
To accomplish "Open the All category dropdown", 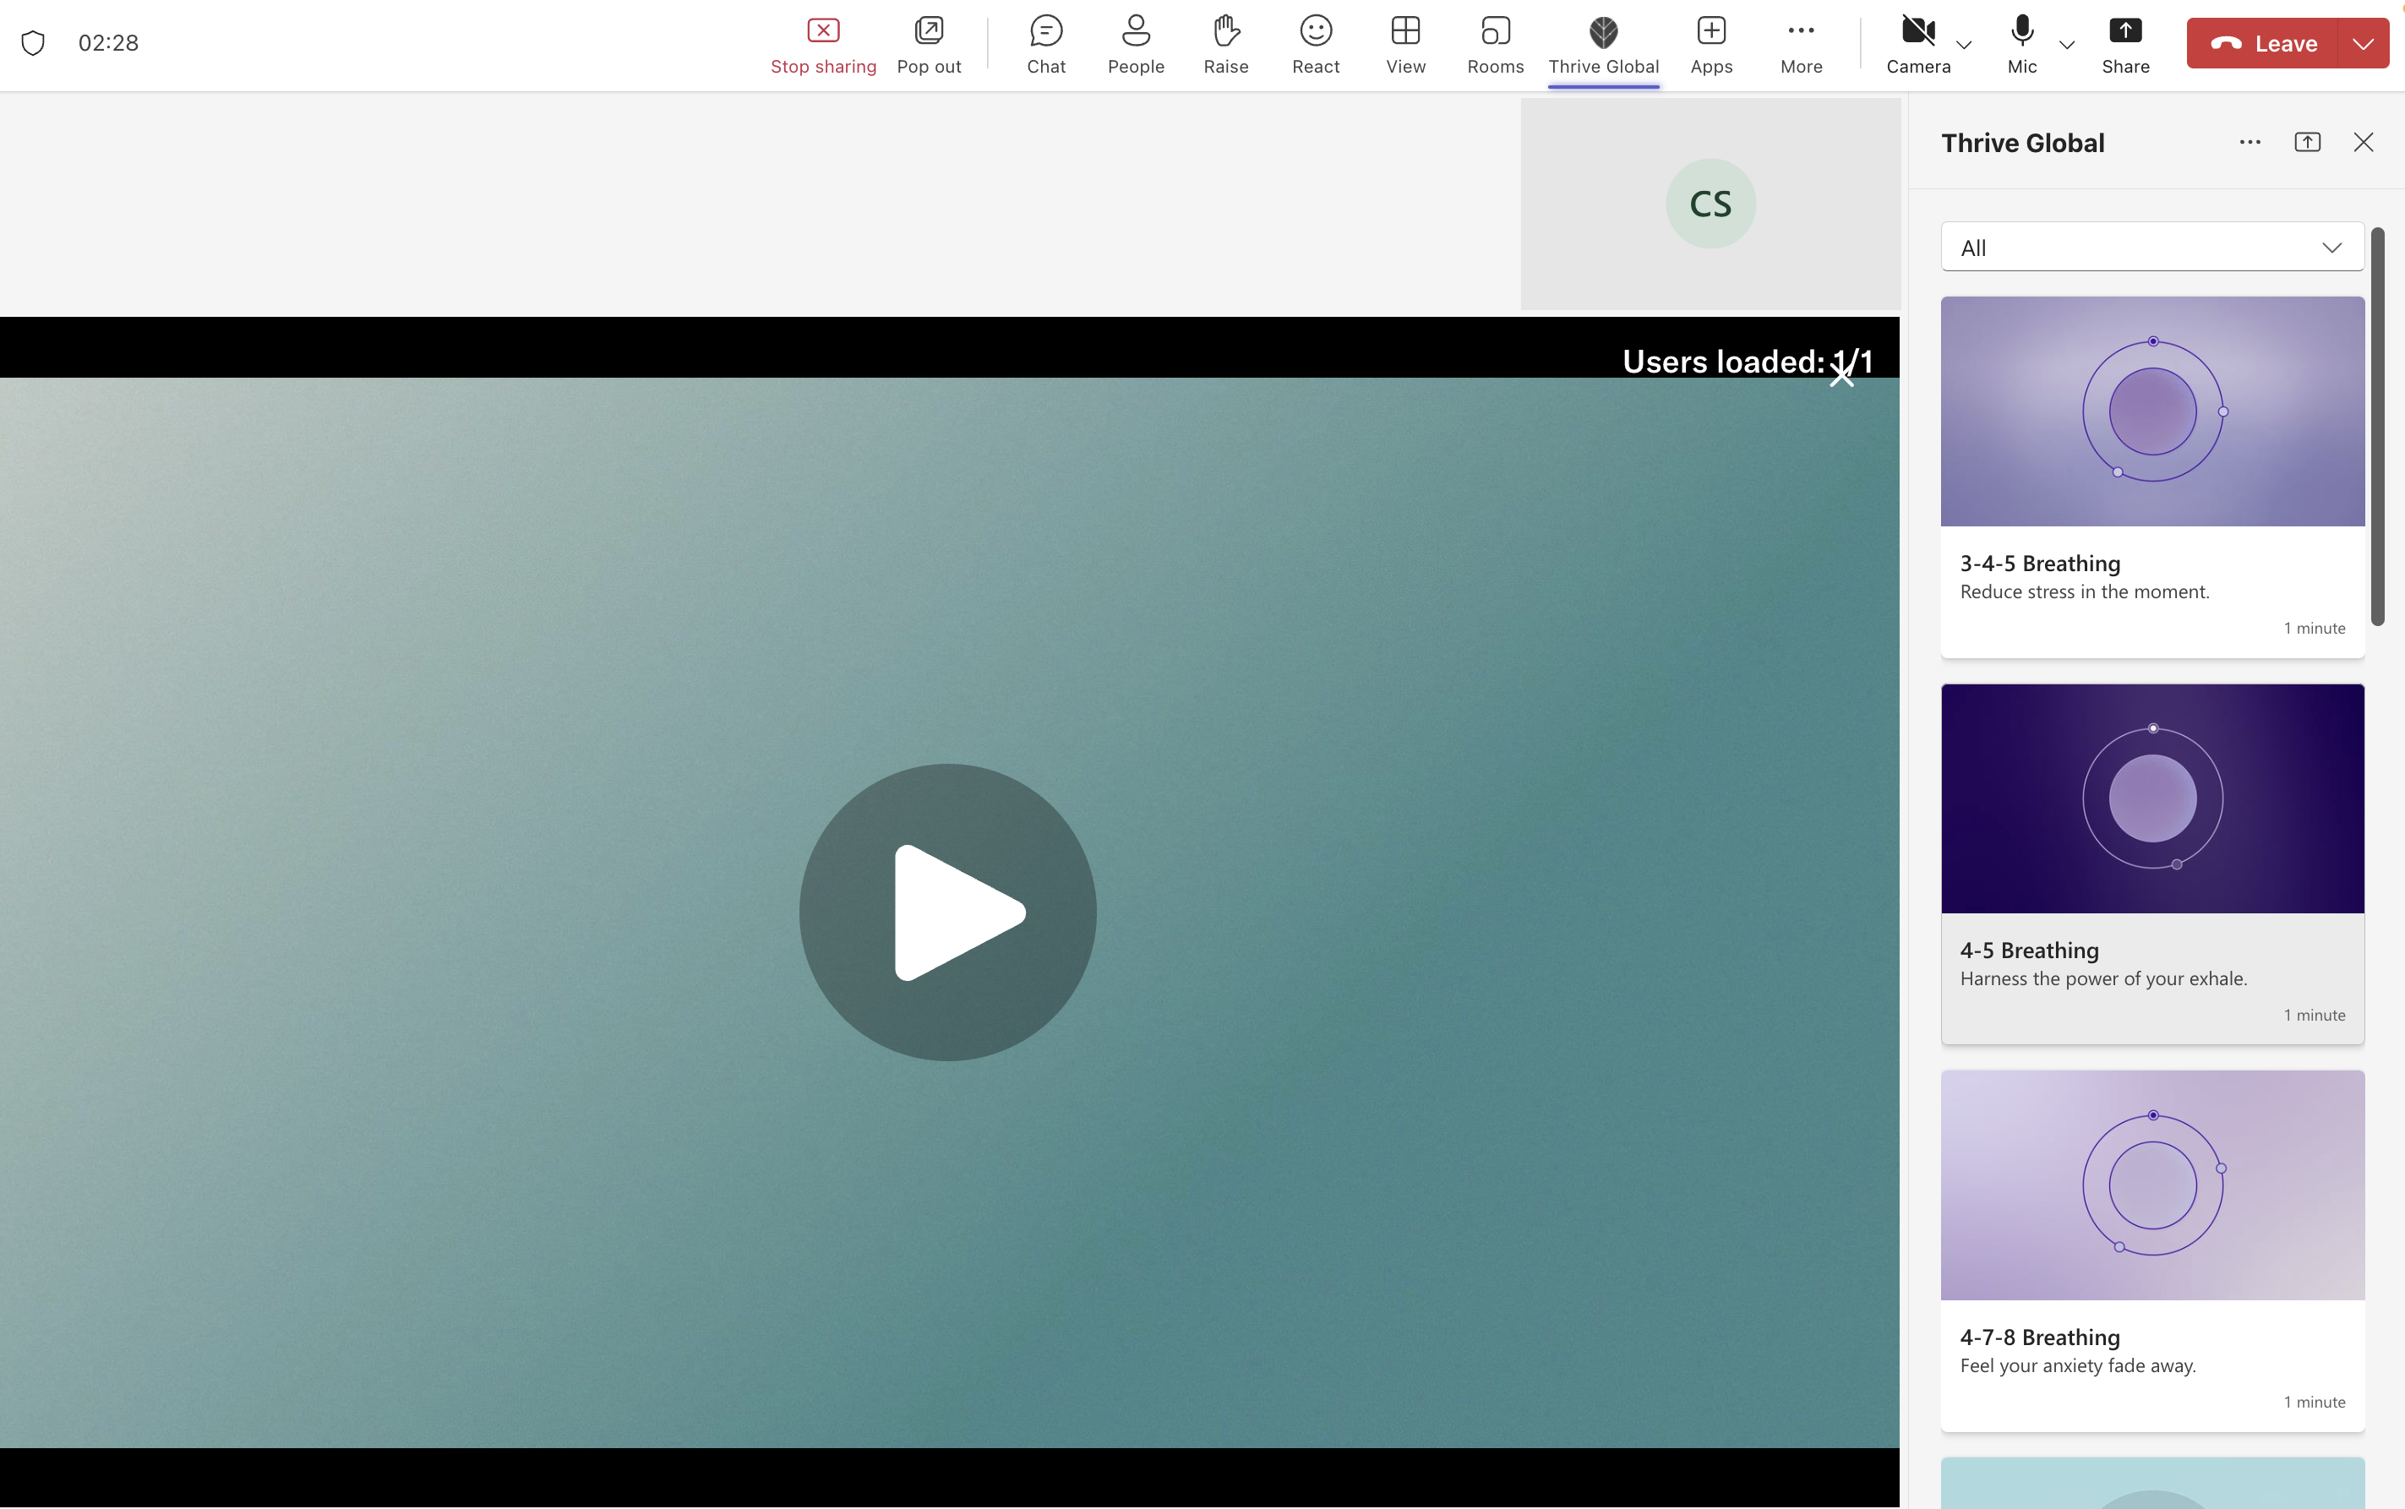I will tap(2152, 248).
